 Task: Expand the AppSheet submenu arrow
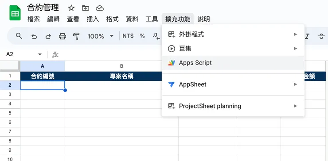click(295, 84)
